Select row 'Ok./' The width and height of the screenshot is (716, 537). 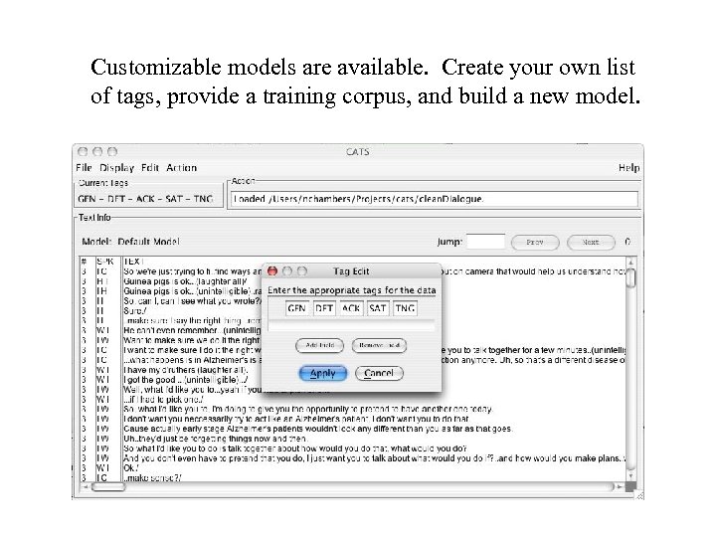coord(131,468)
